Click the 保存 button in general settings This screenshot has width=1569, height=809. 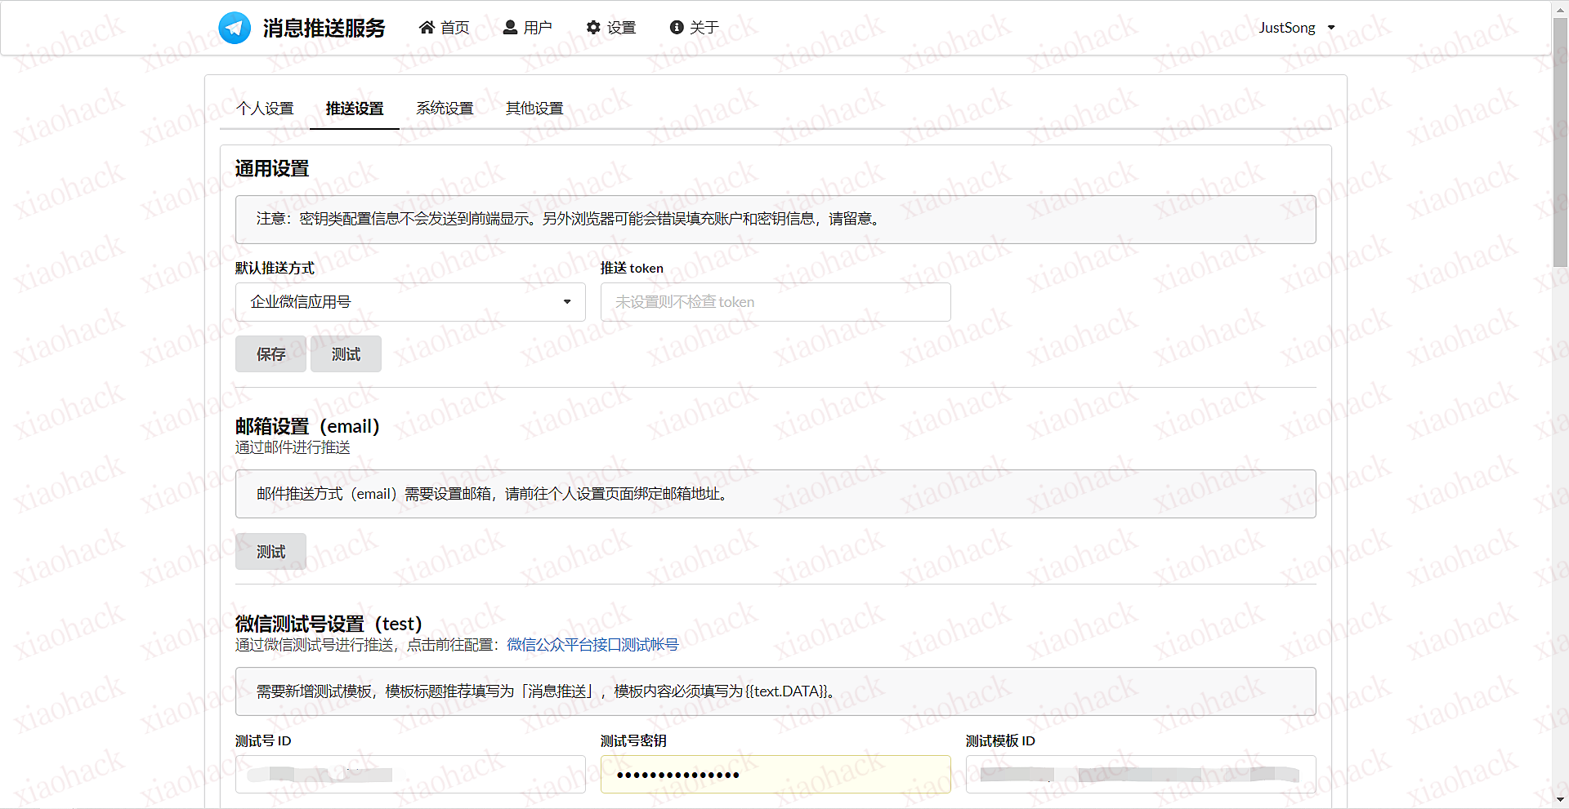(x=270, y=354)
